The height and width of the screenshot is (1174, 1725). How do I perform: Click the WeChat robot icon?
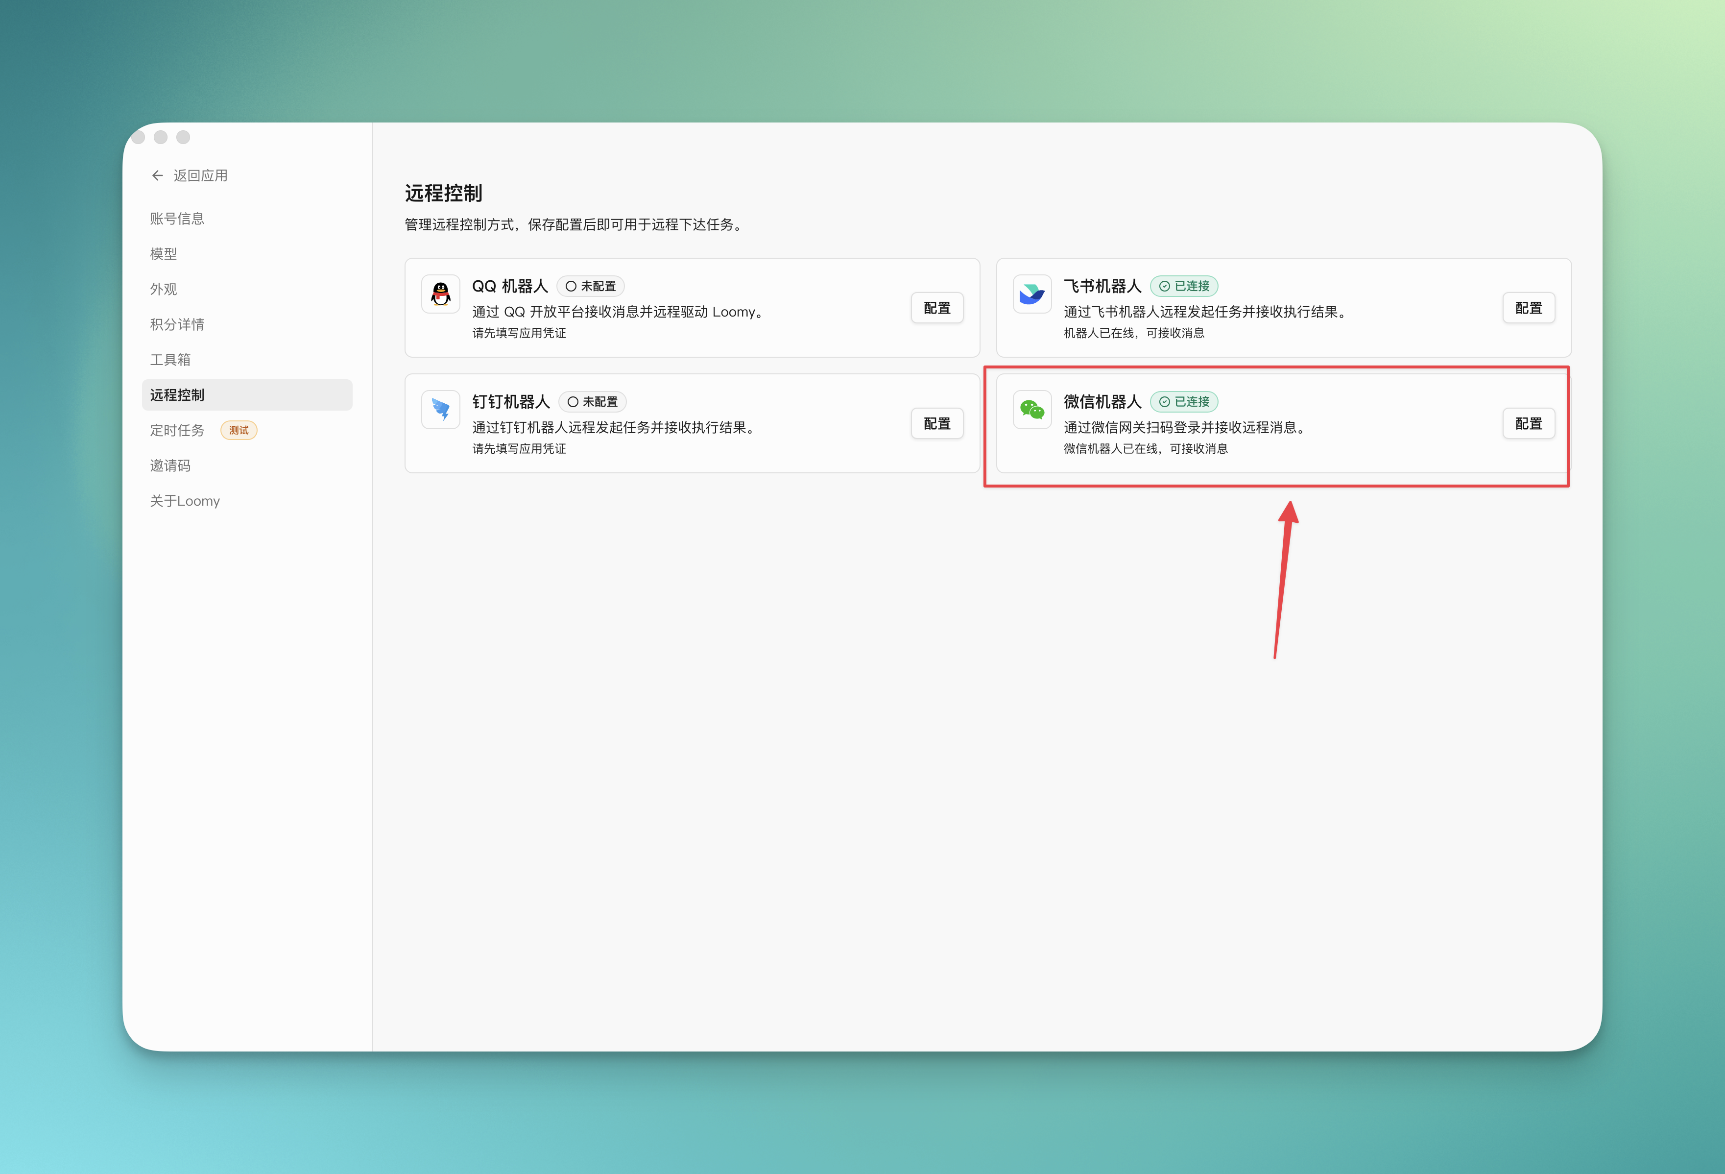coord(1032,409)
